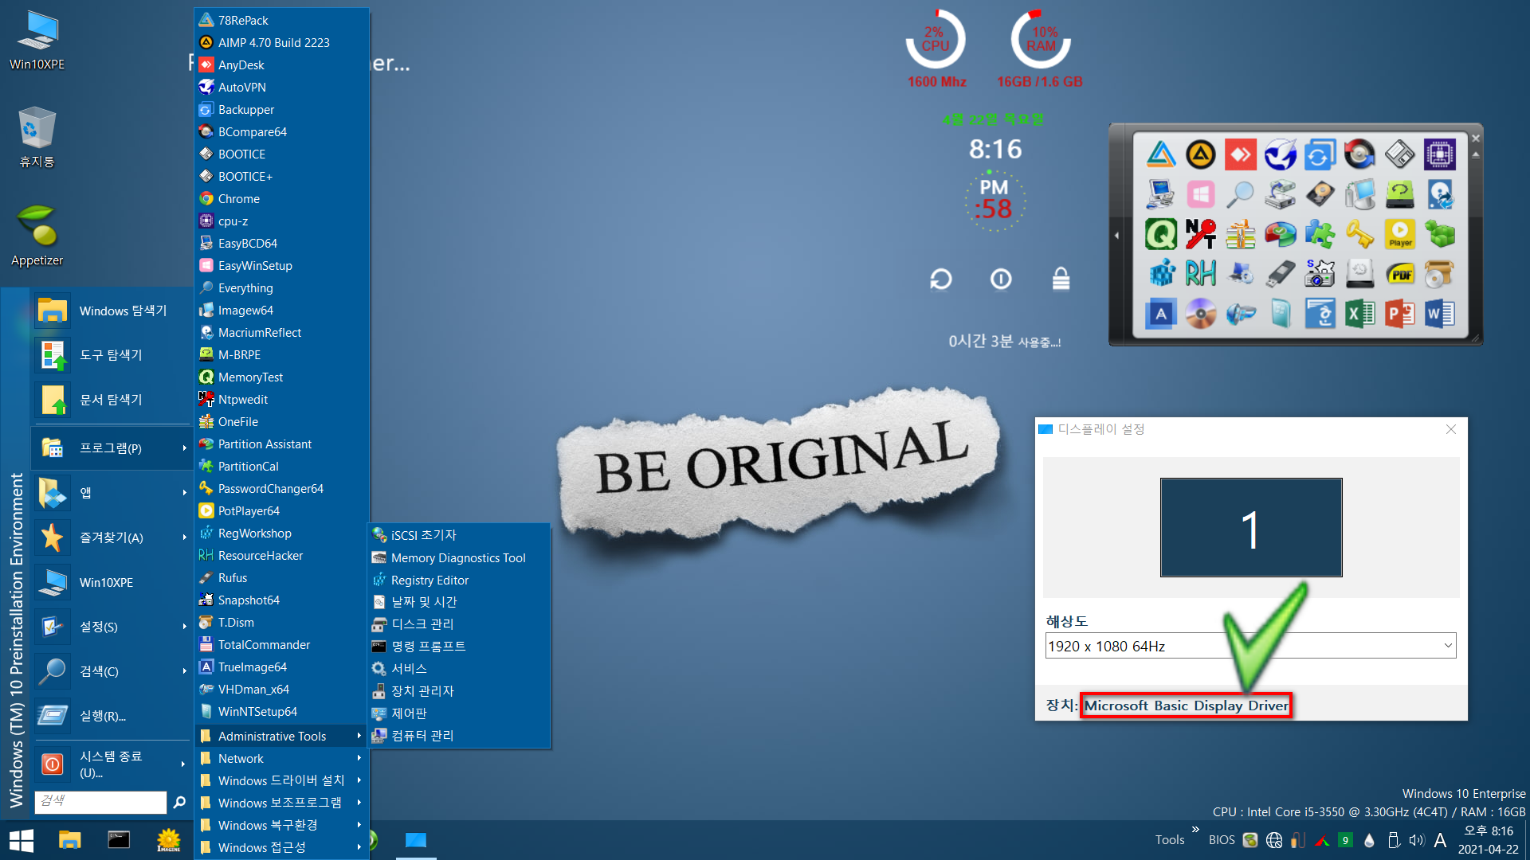Open 명령 프롬프트 menu entry

[x=459, y=647]
